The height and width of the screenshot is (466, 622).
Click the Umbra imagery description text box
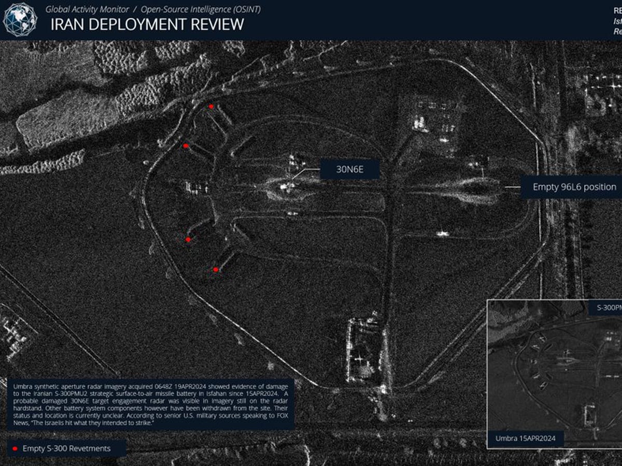[x=150, y=404]
